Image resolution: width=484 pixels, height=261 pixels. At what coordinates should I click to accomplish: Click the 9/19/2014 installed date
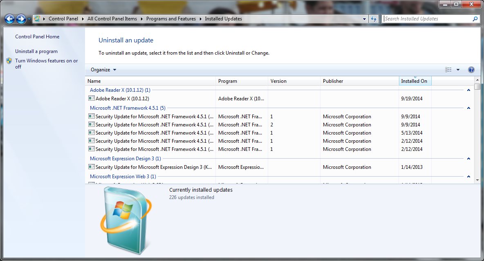tap(412, 99)
